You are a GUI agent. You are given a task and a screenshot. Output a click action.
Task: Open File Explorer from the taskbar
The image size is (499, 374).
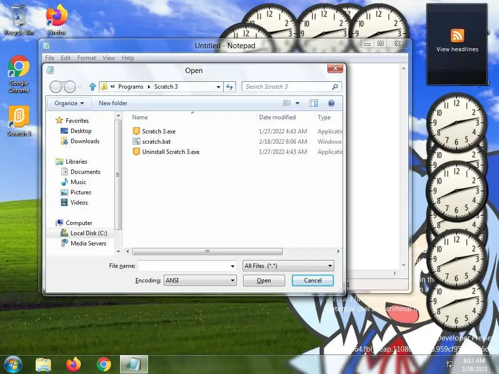(43, 365)
